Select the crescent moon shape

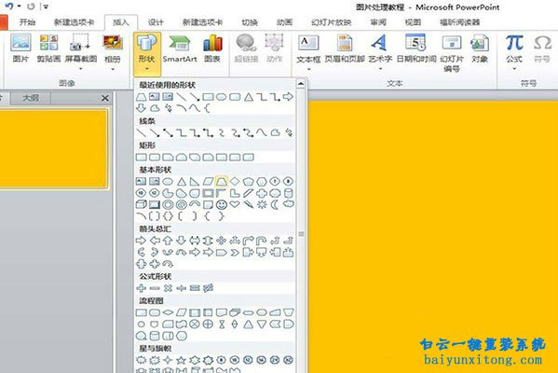[275, 204]
